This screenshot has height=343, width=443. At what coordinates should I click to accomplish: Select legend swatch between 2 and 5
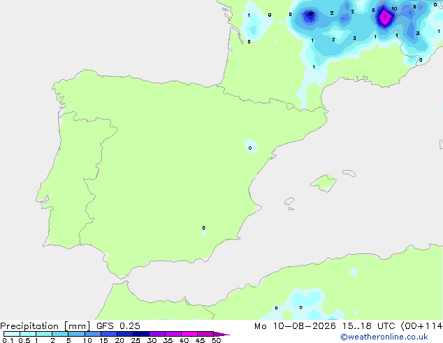point(60,334)
